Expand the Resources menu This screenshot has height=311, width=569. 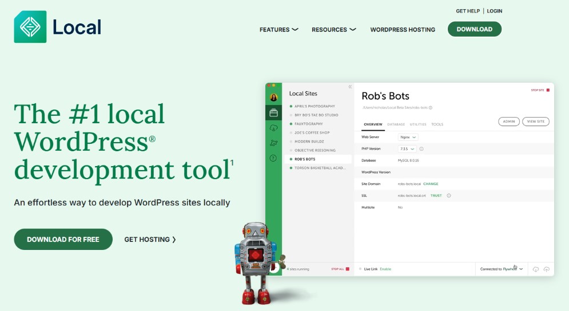point(334,30)
